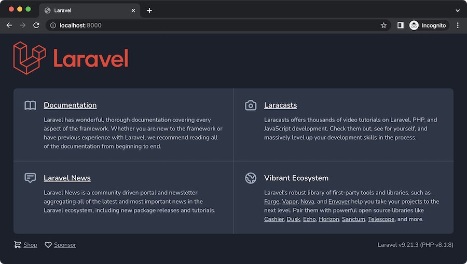The width and height of the screenshot is (467, 264).
Task: Close the Laravel browser tab
Action: click(133, 10)
